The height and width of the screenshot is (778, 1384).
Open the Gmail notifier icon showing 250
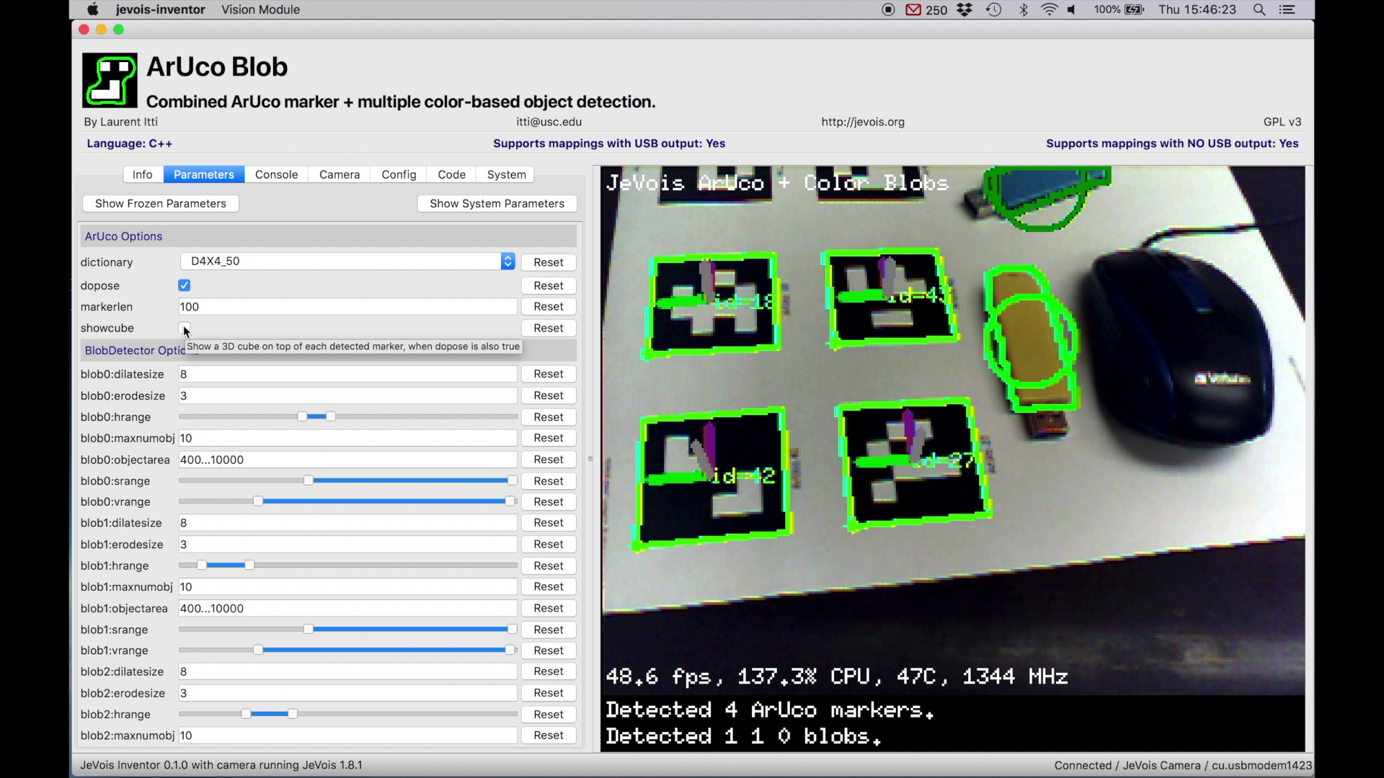(926, 9)
